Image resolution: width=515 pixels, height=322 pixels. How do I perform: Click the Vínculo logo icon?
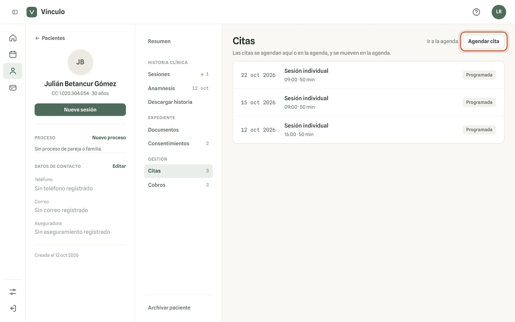(x=32, y=12)
